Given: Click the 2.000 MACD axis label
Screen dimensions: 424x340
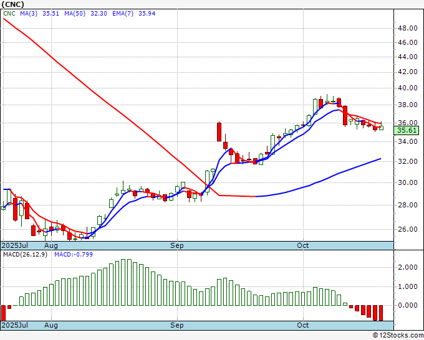Looking at the screenshot, I should tap(407, 267).
